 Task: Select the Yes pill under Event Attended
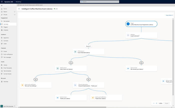[x=71, y=63]
